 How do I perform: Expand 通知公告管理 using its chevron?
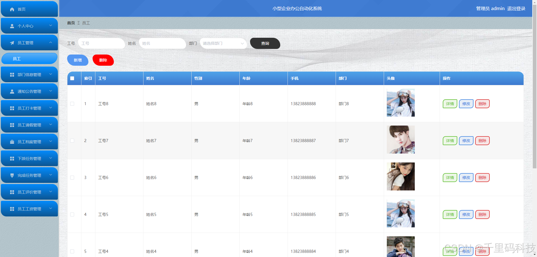point(51,91)
